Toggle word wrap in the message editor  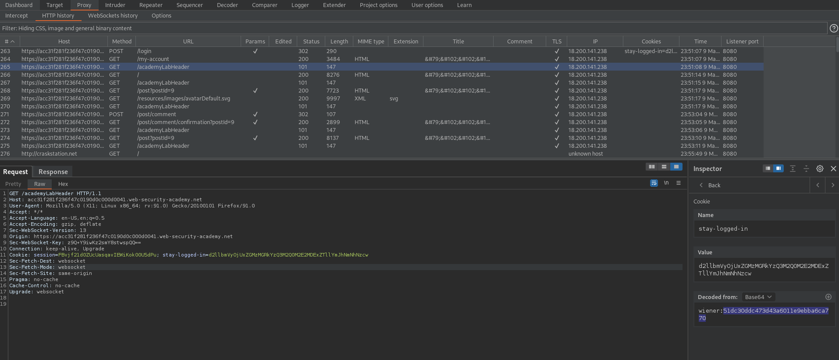point(654,183)
